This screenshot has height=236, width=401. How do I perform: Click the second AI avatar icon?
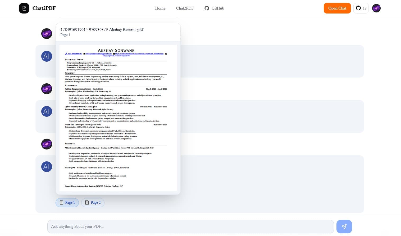pyautogui.click(x=47, y=111)
